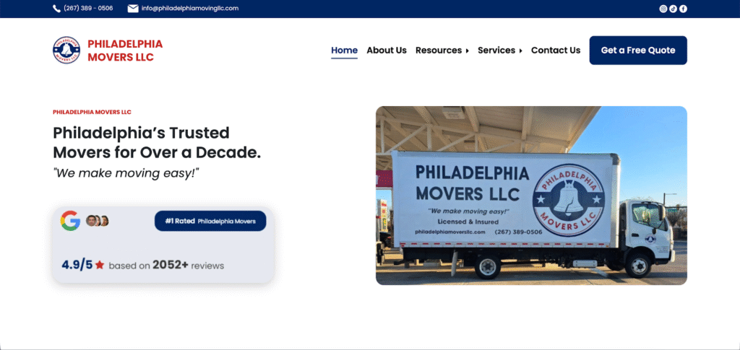The image size is (740, 350).
Task: Click the phone handset icon
Action: [x=56, y=9]
